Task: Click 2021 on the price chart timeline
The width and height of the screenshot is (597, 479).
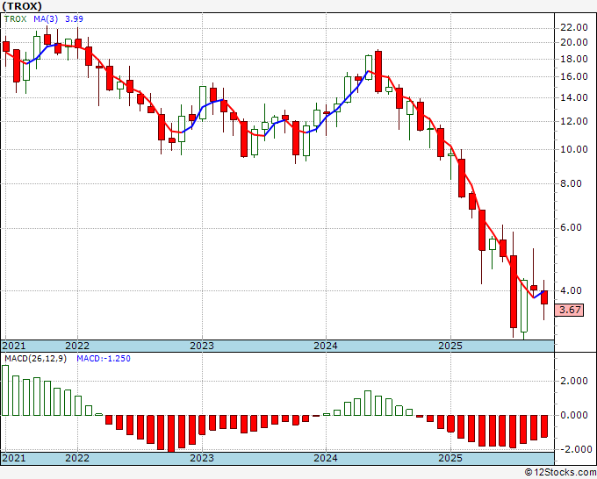Action: [x=14, y=346]
